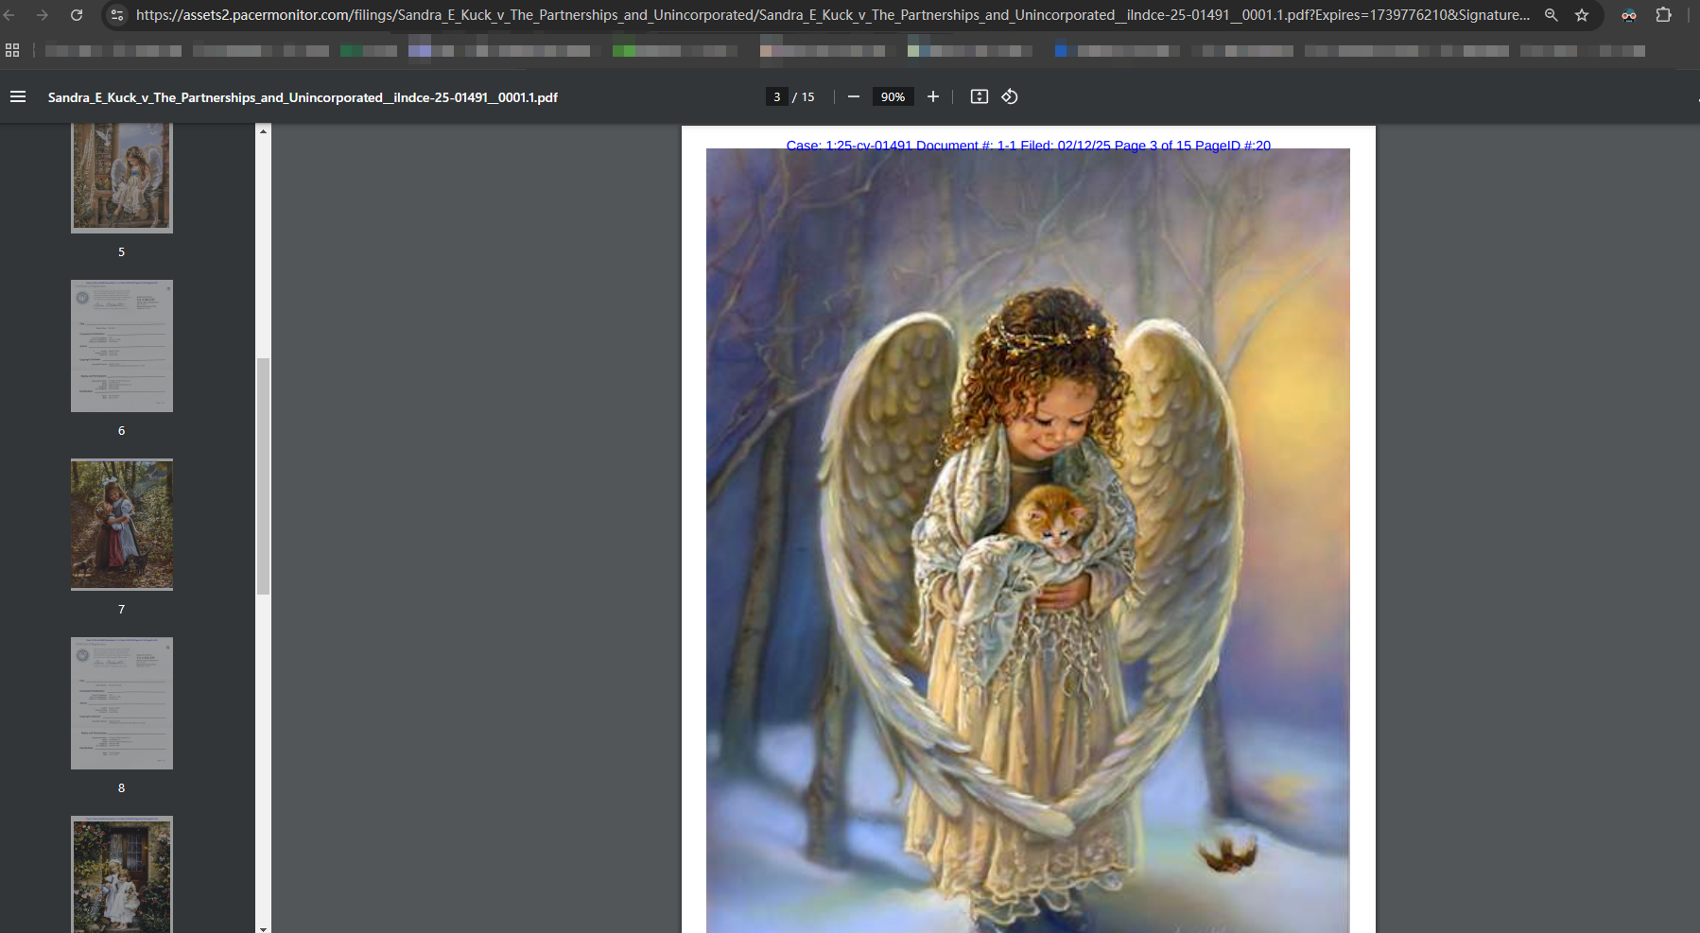Open the browser extensions puzzle icon
Viewport: 1700px width, 933px height.
point(1664,15)
